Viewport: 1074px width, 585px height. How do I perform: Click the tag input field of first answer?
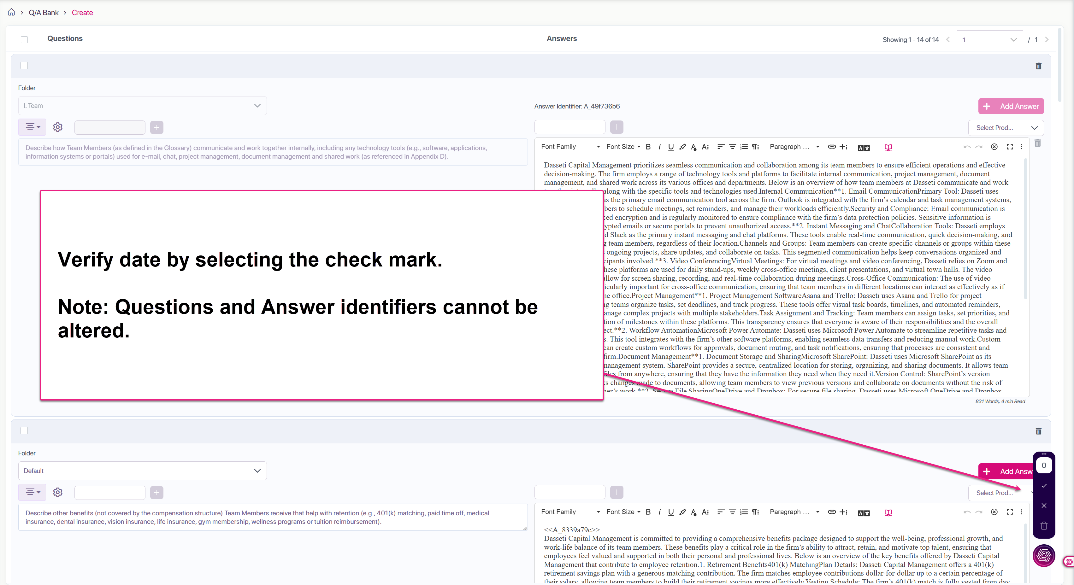click(x=569, y=127)
